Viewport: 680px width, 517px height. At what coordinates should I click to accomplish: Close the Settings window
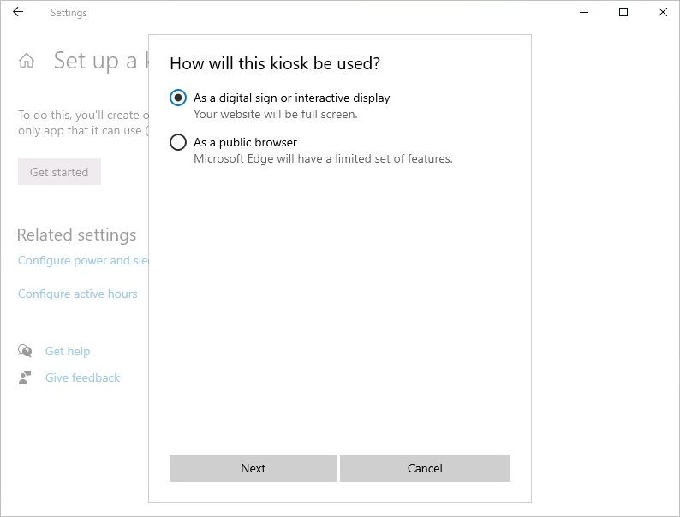click(x=662, y=13)
